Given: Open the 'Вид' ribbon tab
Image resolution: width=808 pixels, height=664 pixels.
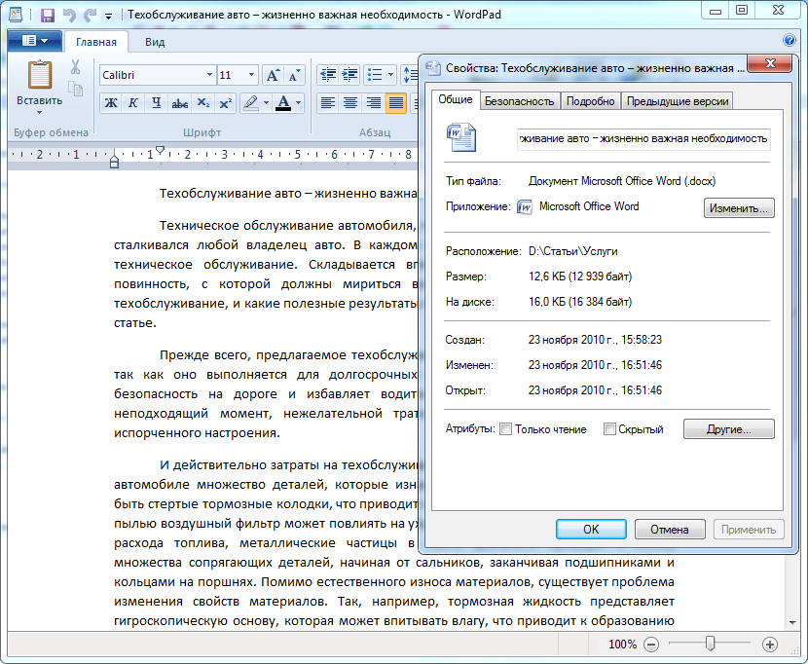Looking at the screenshot, I should tap(155, 42).
